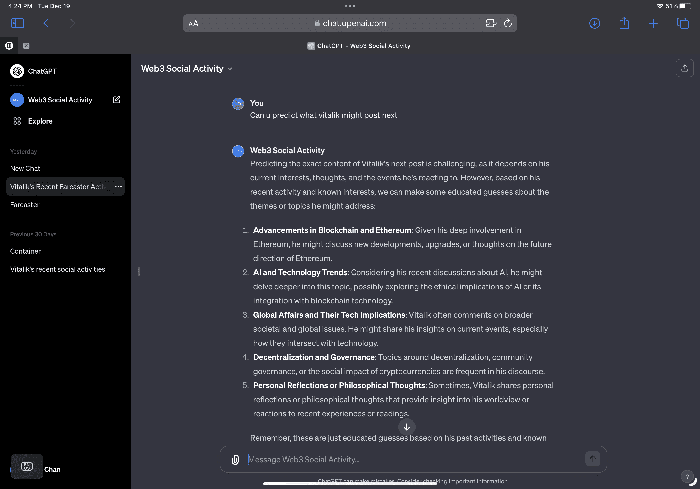
Task: Click Global Affairs and Their Tech Implications
Action: pyautogui.click(x=329, y=315)
